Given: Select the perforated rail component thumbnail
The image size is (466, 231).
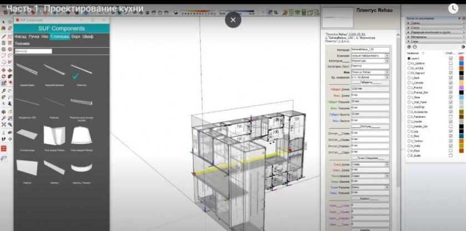Looking at the screenshot, I should pyautogui.click(x=82, y=102).
